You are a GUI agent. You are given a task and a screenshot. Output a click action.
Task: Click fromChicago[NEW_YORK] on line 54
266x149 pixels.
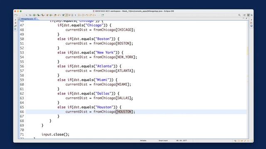pos(114,57)
